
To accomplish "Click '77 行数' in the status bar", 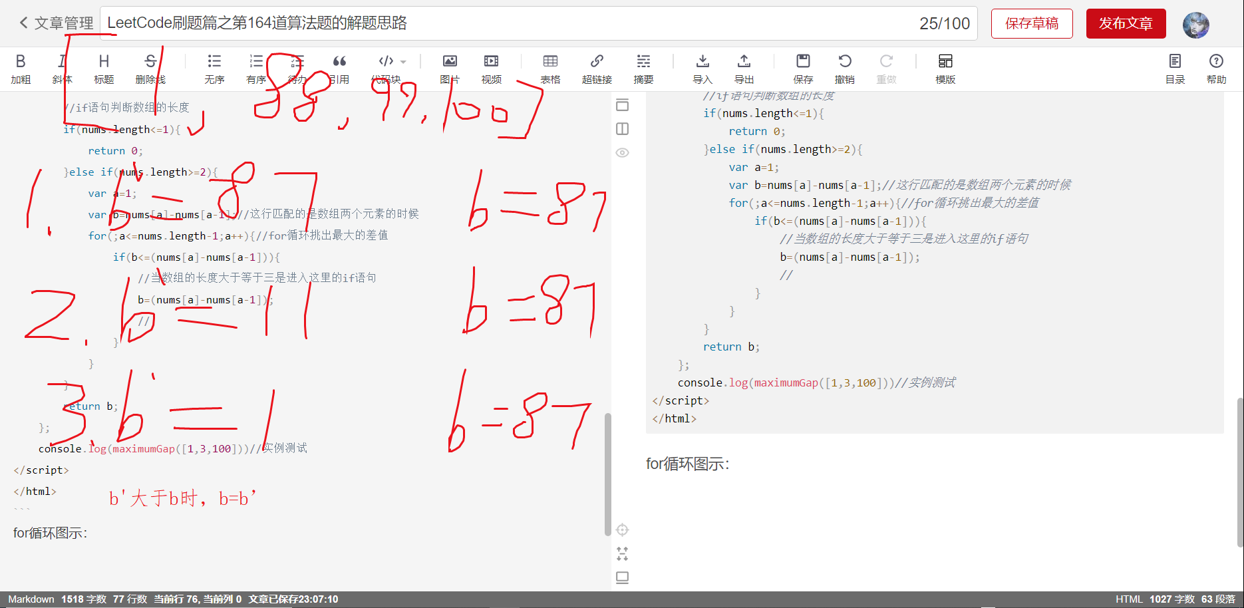I will tap(130, 599).
